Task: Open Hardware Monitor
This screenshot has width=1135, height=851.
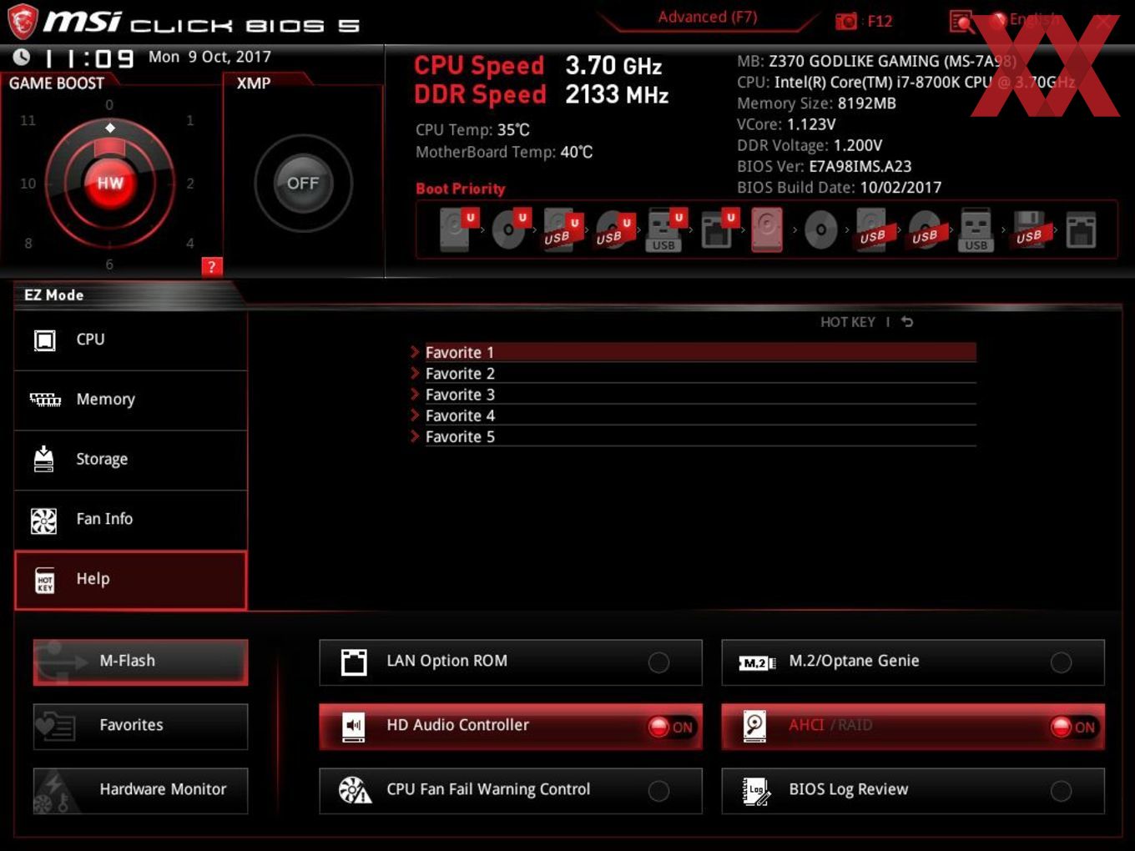Action: click(140, 791)
